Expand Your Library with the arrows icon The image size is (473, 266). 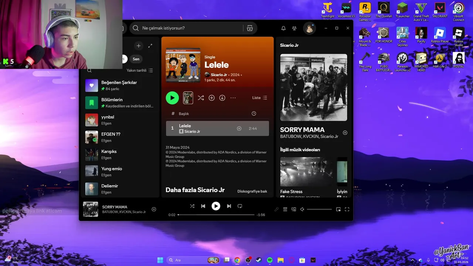(150, 46)
